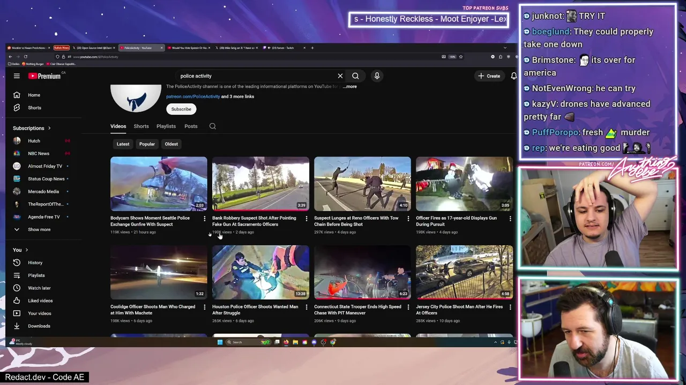Go back in the browser
Image resolution: width=686 pixels, height=385 pixels.
click(10, 57)
